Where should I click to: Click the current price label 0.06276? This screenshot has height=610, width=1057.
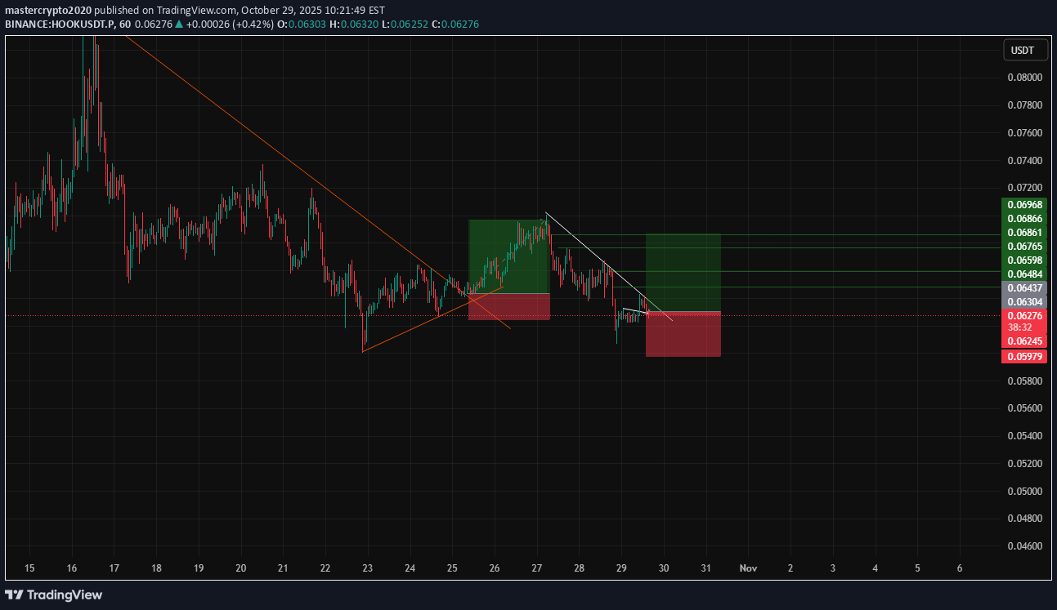[1023, 315]
